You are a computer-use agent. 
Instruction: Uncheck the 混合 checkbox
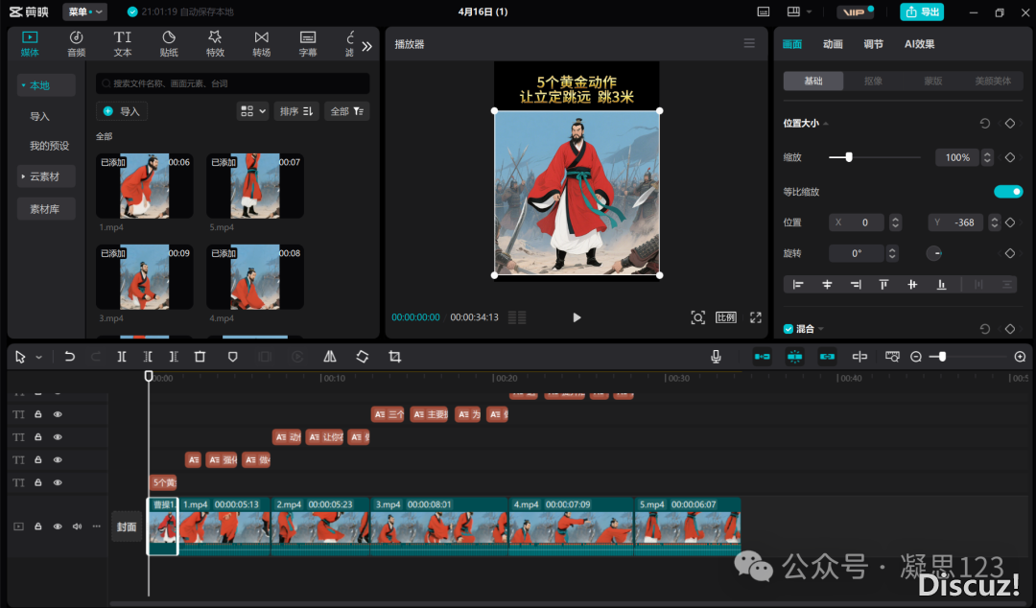789,329
